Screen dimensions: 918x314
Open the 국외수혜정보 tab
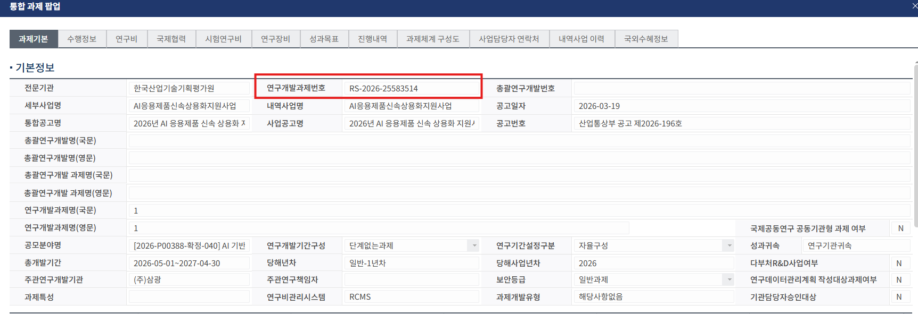click(646, 39)
